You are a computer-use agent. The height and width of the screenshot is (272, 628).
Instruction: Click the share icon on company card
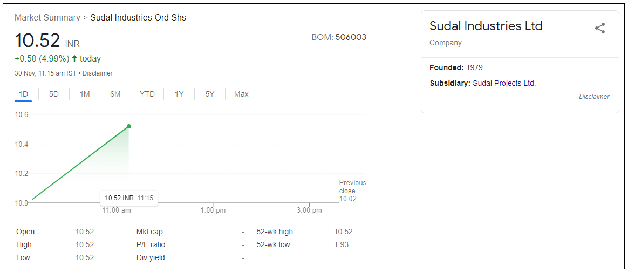(x=599, y=28)
